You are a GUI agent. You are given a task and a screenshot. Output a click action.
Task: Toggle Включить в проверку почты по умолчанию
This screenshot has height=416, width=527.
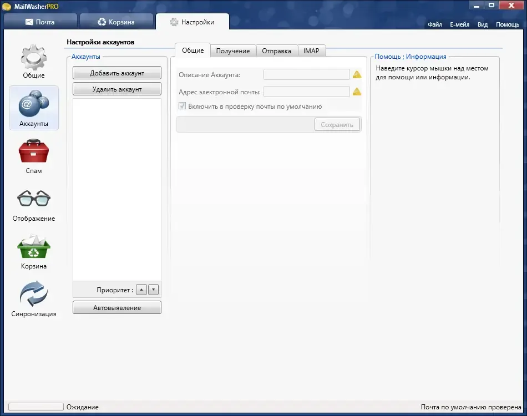coord(182,106)
